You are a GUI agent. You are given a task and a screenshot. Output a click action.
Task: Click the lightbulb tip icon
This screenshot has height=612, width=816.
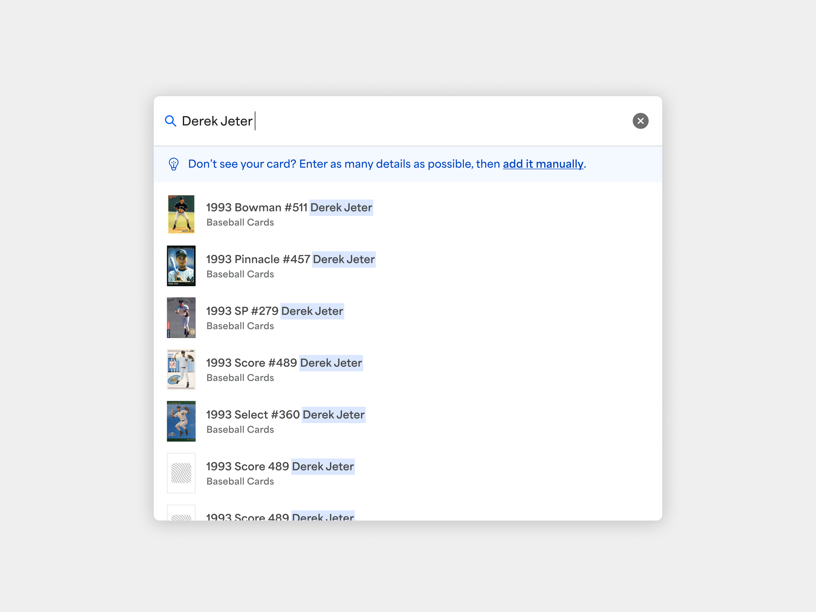174,164
